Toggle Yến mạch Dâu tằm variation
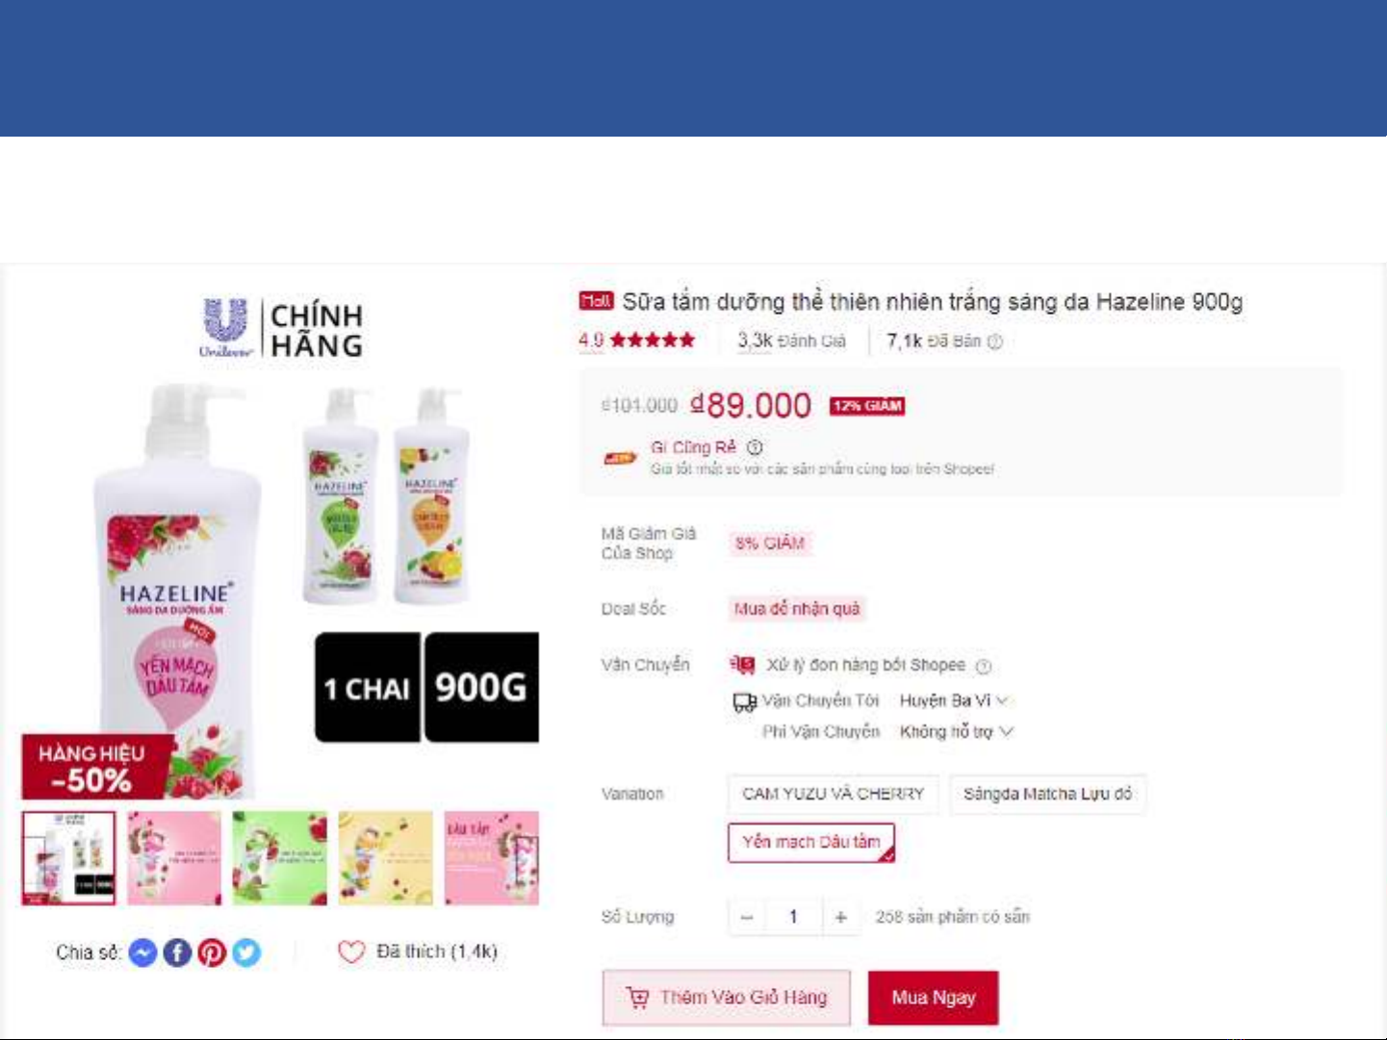This screenshot has width=1387, height=1040. [811, 842]
